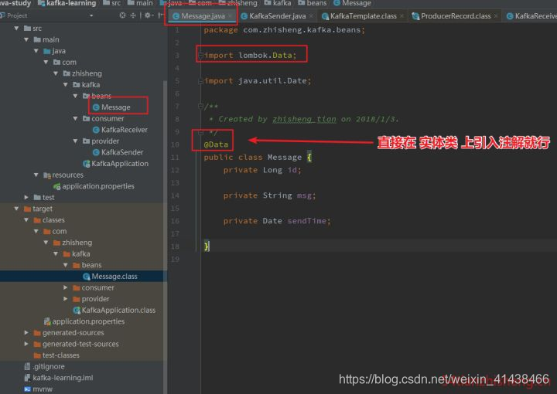Image resolution: width=557 pixels, height=394 pixels.
Task: Close the ProducerRecord.class tab
Action: [496, 16]
